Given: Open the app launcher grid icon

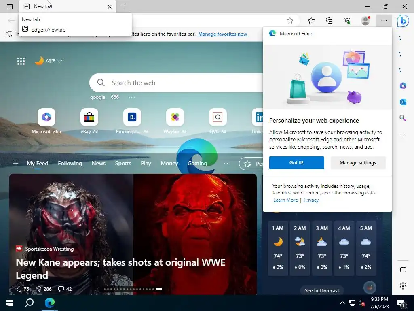Looking at the screenshot, I should (21, 61).
